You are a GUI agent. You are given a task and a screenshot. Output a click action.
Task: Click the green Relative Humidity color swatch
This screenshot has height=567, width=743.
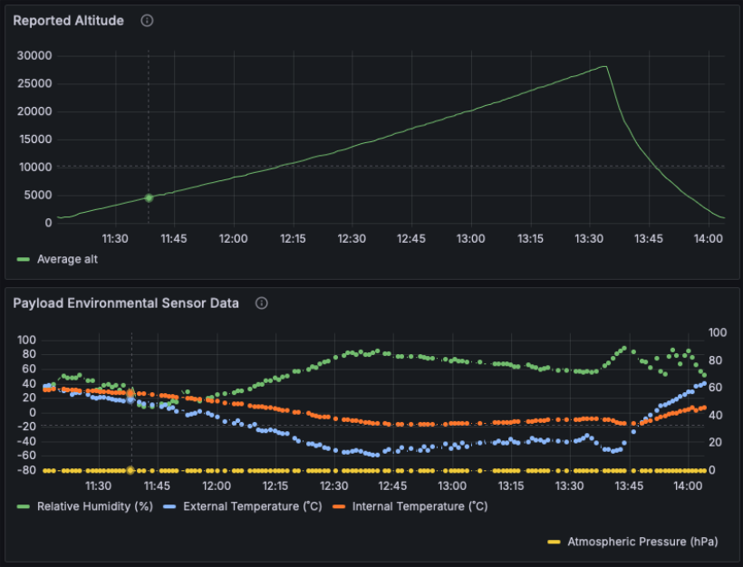[24, 506]
